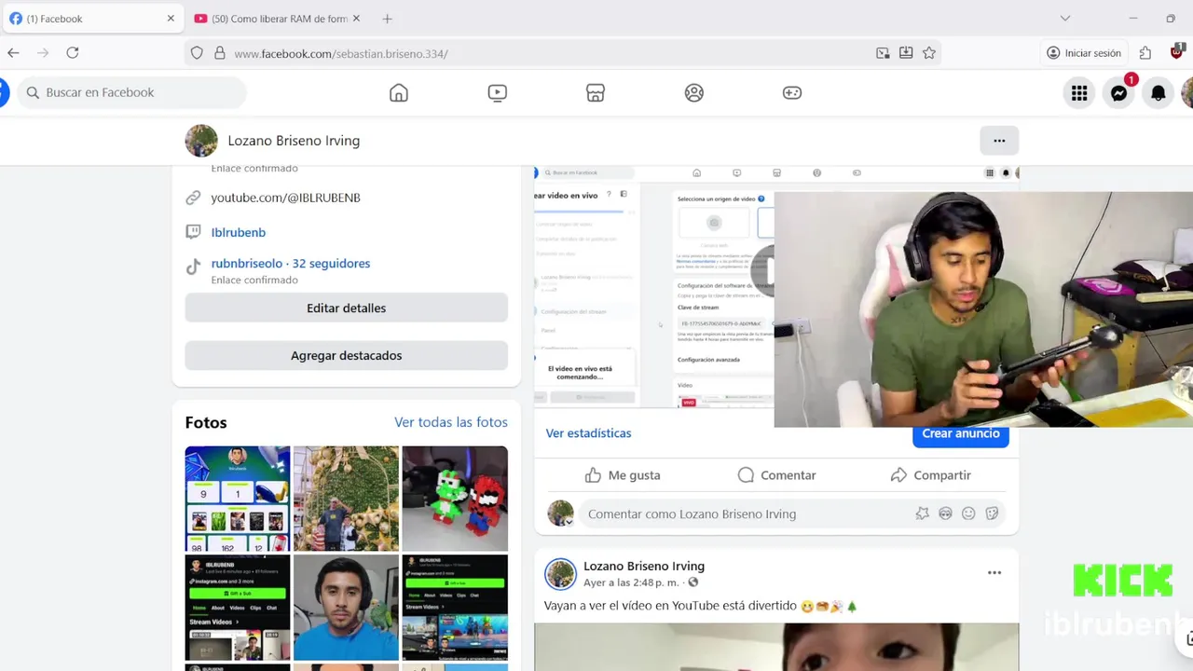Close the Facebook tab

tap(171, 19)
